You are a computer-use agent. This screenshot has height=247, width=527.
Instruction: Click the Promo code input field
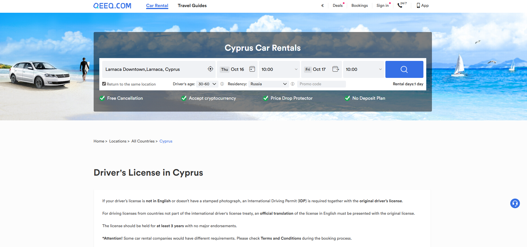(321, 84)
